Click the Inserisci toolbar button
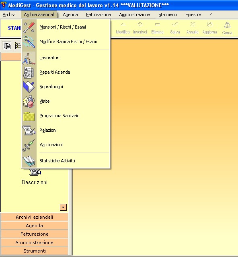The height and width of the screenshot is (257, 238). coord(140,28)
